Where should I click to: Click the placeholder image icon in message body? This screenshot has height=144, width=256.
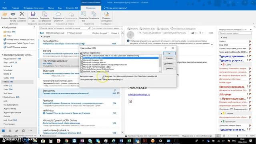click(x=130, y=101)
